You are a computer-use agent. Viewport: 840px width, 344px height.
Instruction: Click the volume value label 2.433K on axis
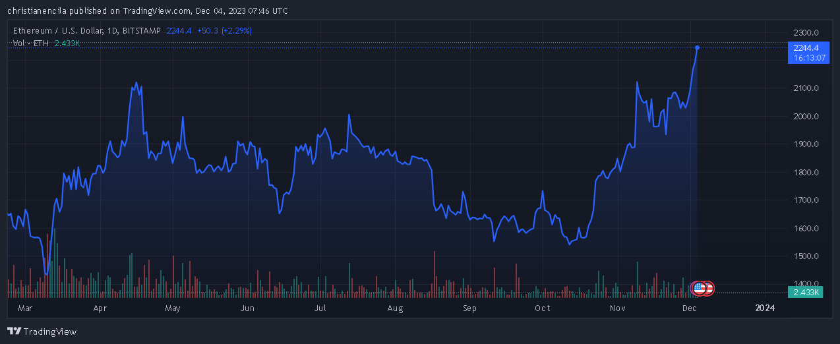(x=806, y=292)
